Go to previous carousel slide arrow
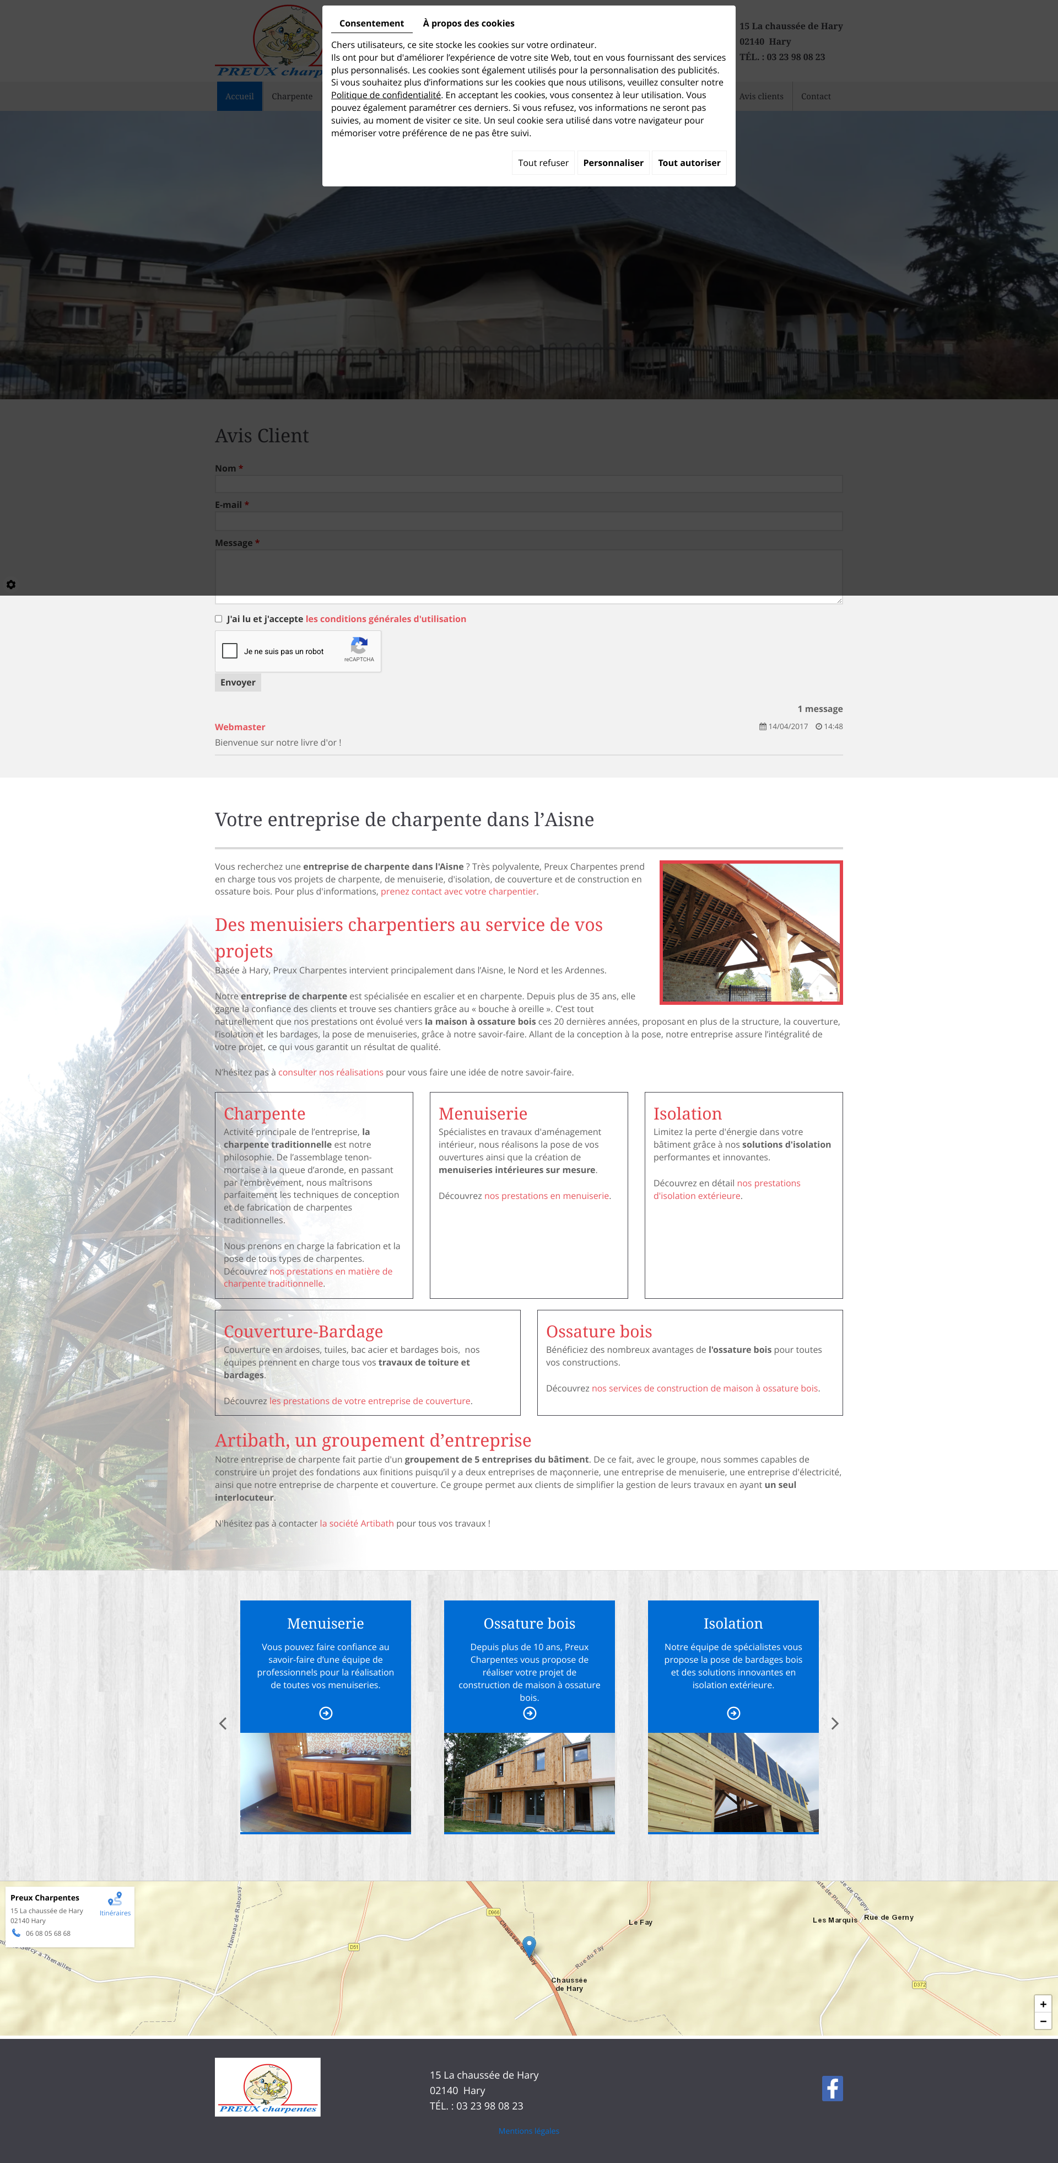The image size is (1058, 2163). pos(223,1724)
